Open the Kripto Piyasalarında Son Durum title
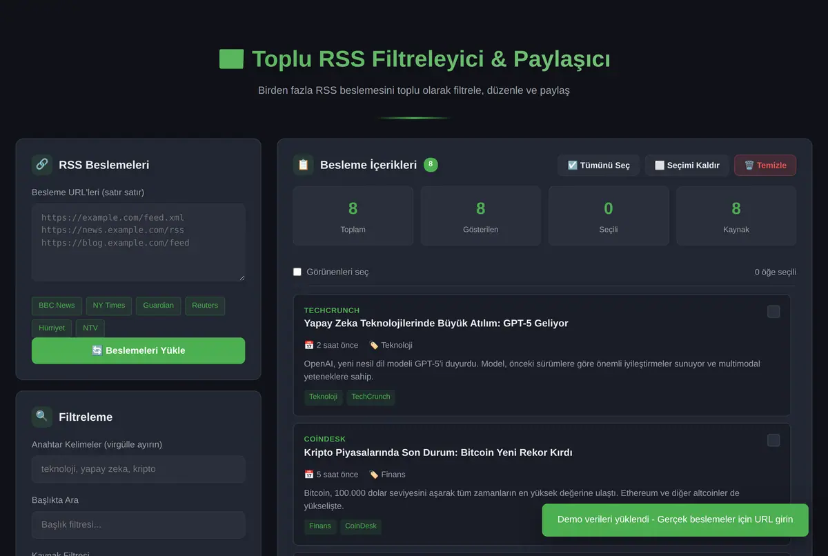 (438, 453)
